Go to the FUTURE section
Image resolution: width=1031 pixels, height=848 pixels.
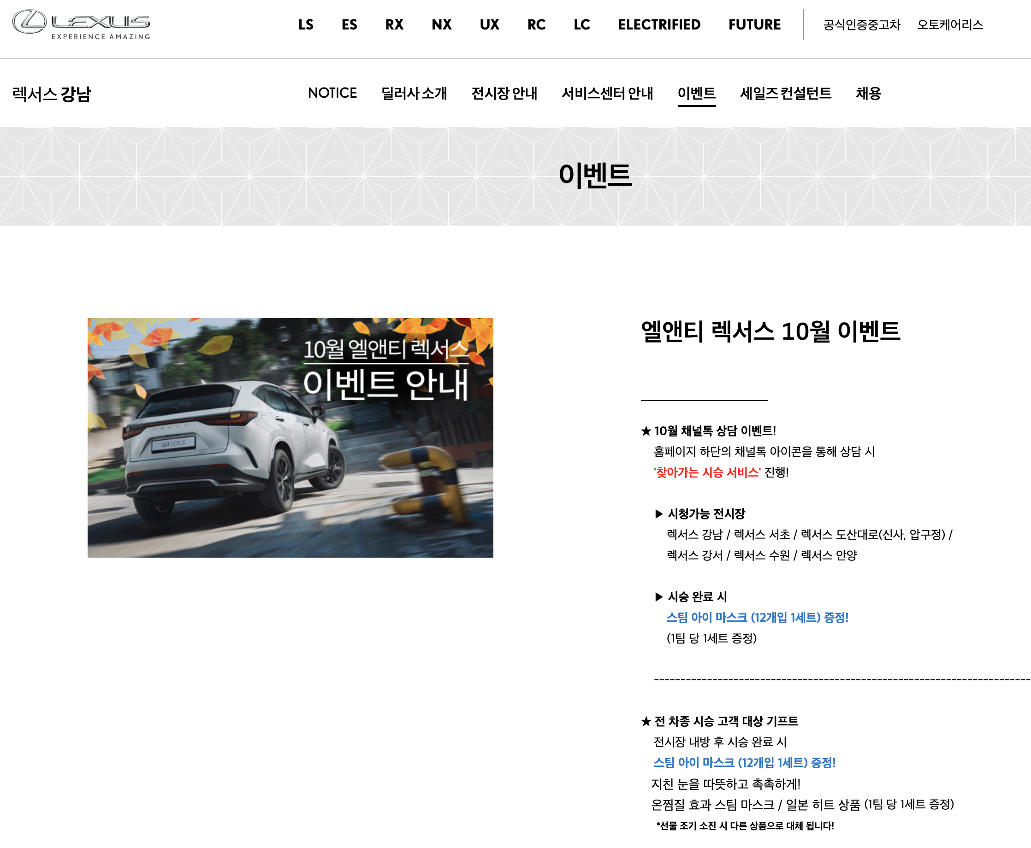point(754,24)
